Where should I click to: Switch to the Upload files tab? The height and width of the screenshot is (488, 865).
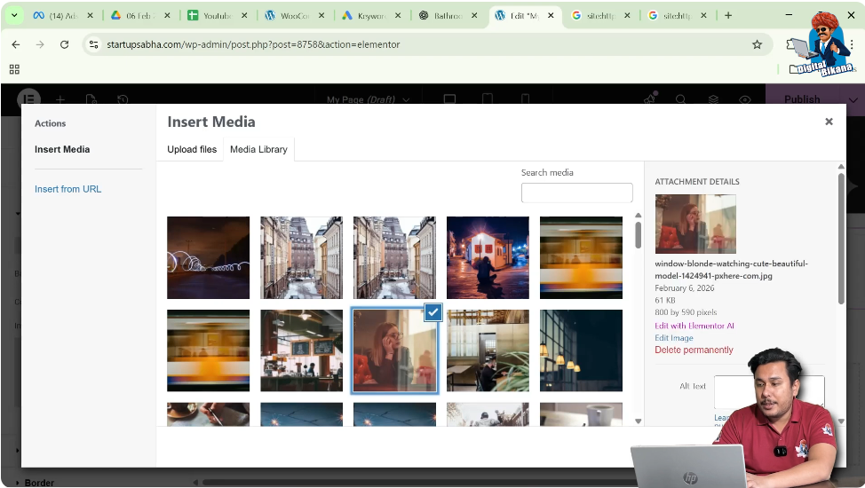click(192, 149)
